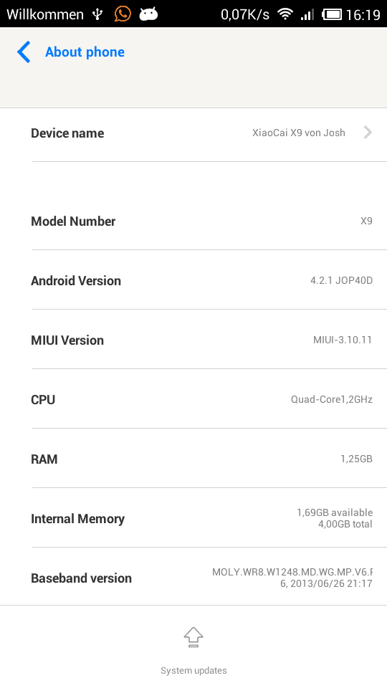Open the Device name row
Screen dimensions: 387x688
tap(193, 133)
